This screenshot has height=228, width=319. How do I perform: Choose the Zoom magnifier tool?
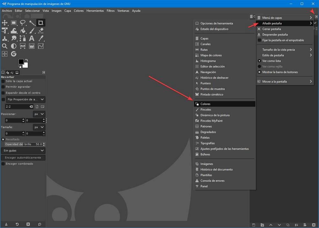point(4,46)
